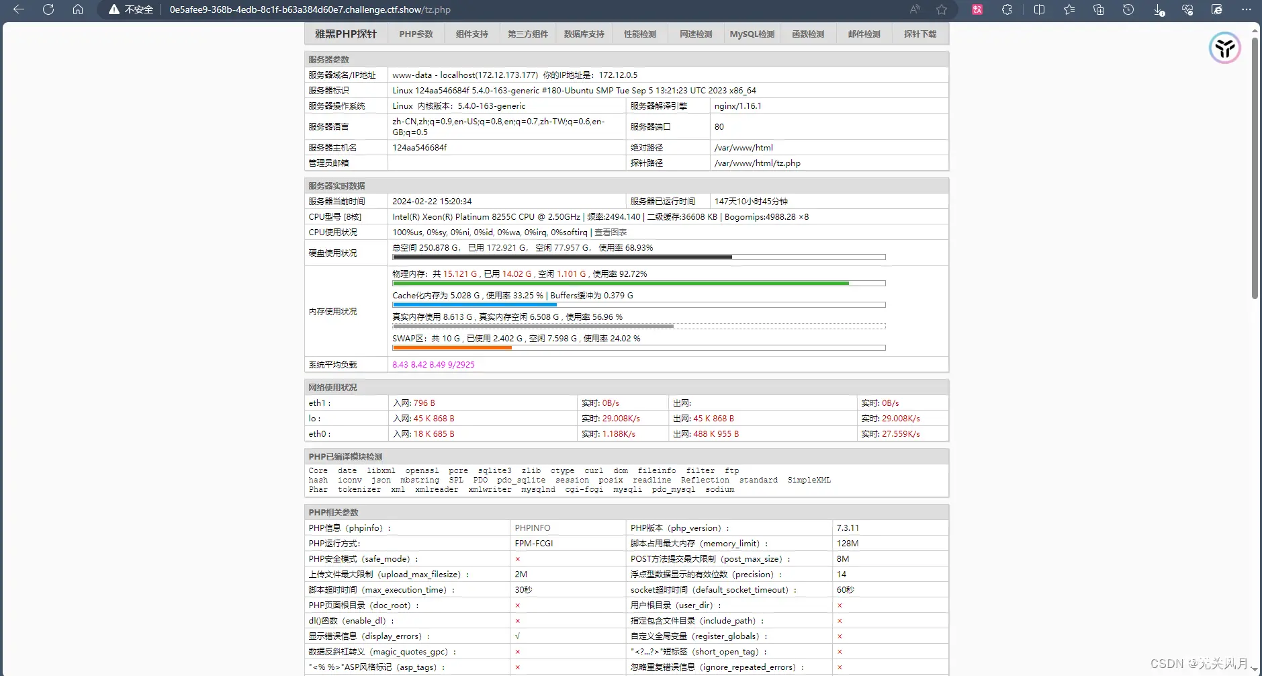
Task: Click the grey real memory usage bar
Action: [x=639, y=326]
